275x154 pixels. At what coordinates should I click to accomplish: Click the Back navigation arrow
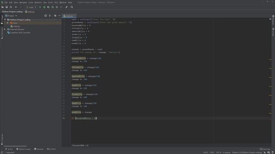(16, 7)
